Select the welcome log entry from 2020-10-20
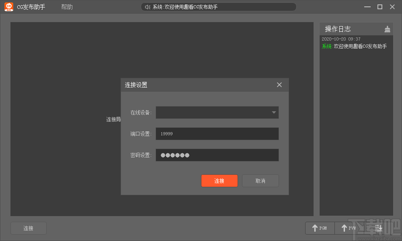This screenshot has height=241, width=402. tap(355, 43)
